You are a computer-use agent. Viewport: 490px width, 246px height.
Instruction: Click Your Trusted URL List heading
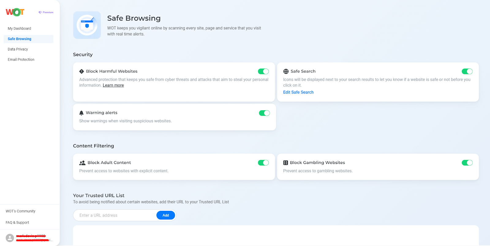pos(99,196)
